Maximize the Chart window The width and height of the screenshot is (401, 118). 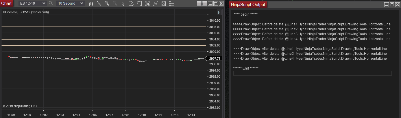click(216, 3)
